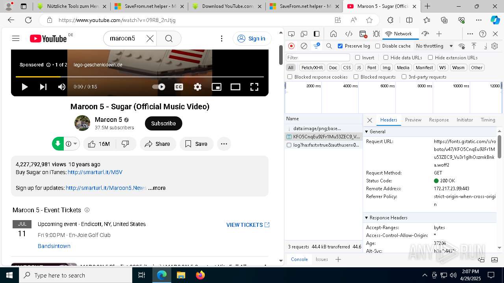This screenshot has width=504, height=283.
Task: Clear the network log
Action: pos(304,46)
